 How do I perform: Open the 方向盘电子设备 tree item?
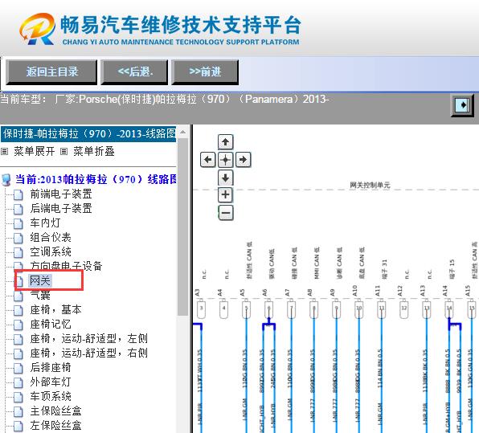[x=66, y=266]
